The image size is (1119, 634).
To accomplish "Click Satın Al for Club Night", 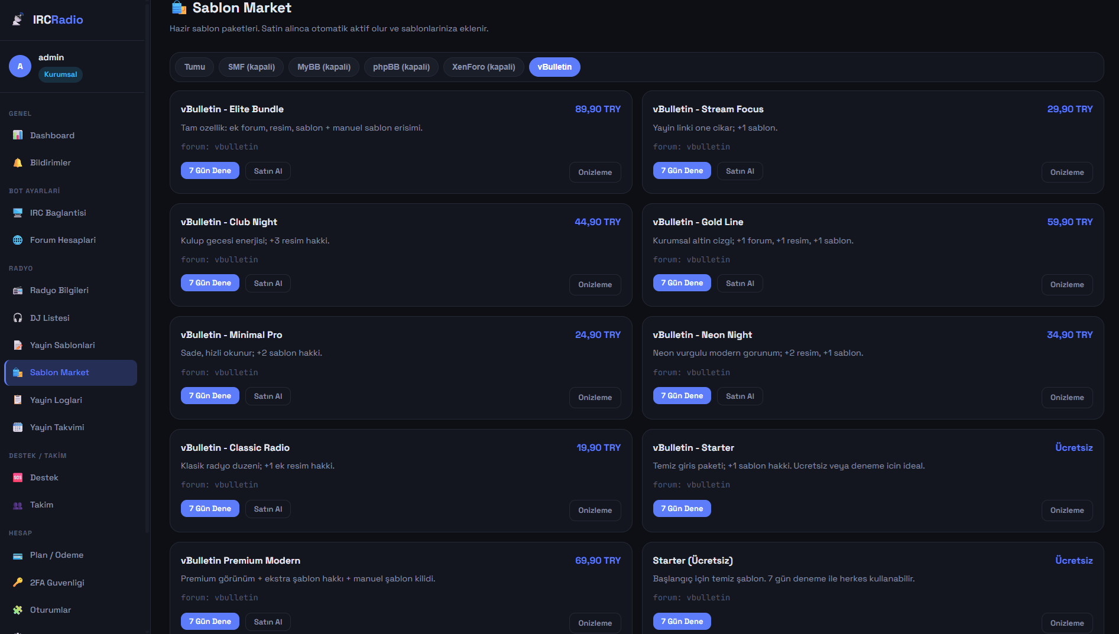I will point(268,284).
